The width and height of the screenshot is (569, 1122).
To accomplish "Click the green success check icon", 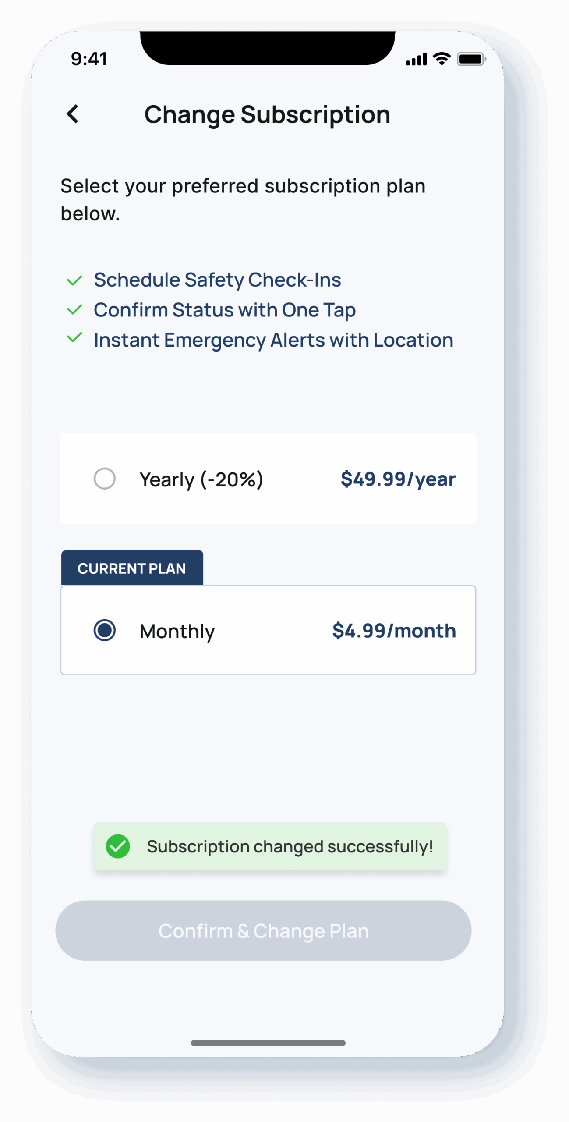I will (x=118, y=846).
